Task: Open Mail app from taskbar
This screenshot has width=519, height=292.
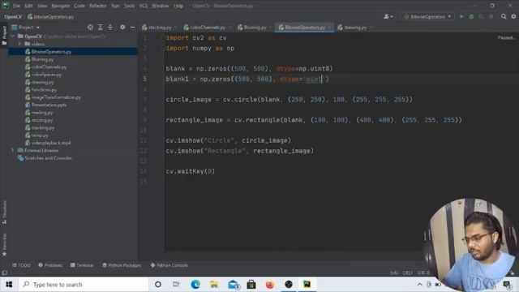Action: [233, 285]
